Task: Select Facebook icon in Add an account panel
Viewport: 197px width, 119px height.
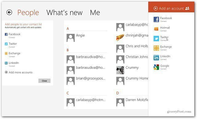Action: click(156, 19)
